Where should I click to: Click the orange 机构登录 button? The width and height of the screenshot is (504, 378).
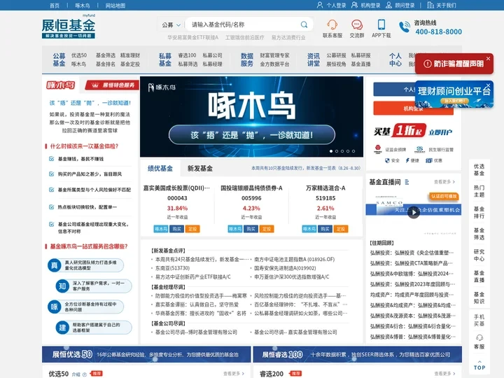click(x=414, y=108)
